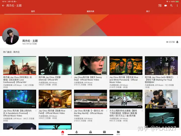Open title 告白氣球 Love Confession Official MV

click(x=17, y=80)
